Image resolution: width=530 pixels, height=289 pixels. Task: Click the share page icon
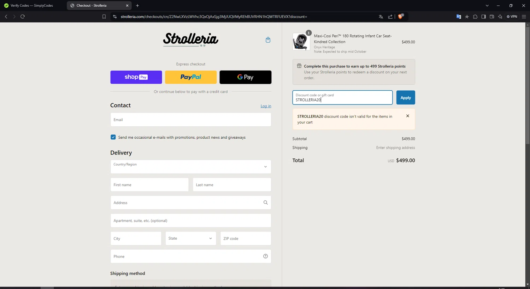(390, 17)
